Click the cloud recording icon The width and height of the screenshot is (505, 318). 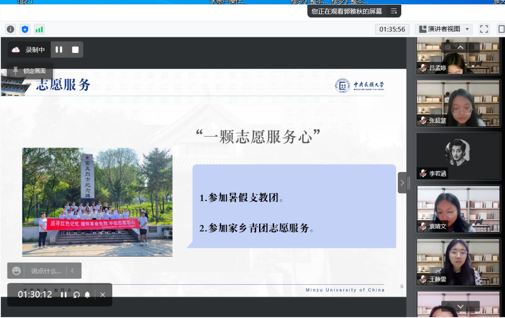coord(16,50)
